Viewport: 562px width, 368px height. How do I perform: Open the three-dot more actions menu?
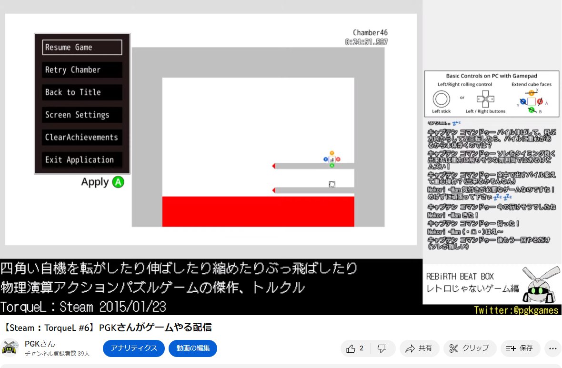pyautogui.click(x=552, y=348)
